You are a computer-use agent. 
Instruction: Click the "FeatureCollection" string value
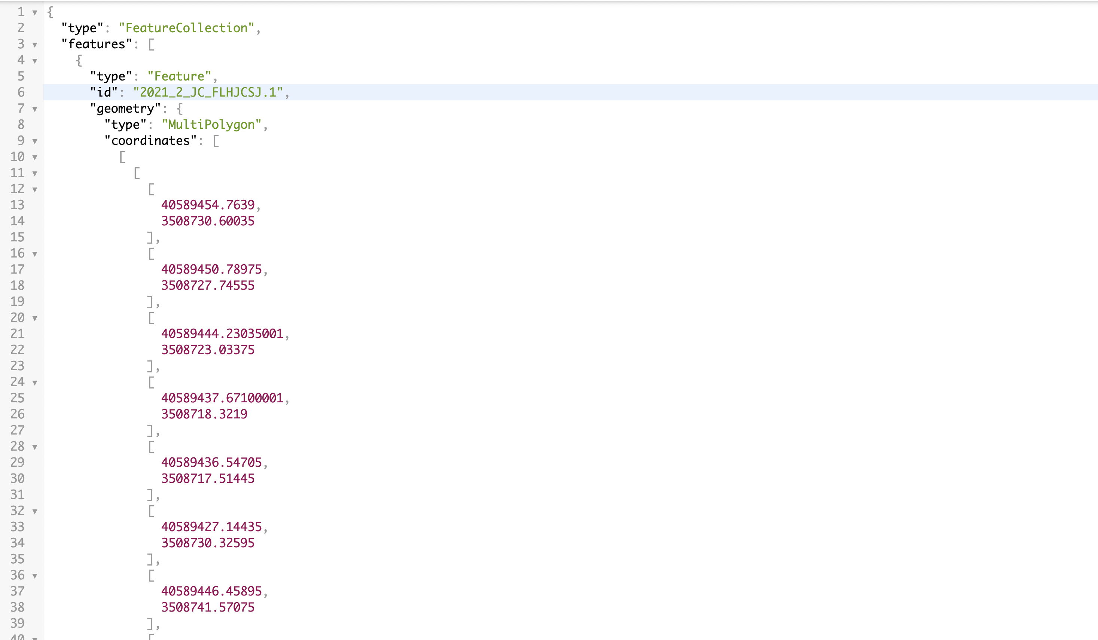click(x=186, y=28)
